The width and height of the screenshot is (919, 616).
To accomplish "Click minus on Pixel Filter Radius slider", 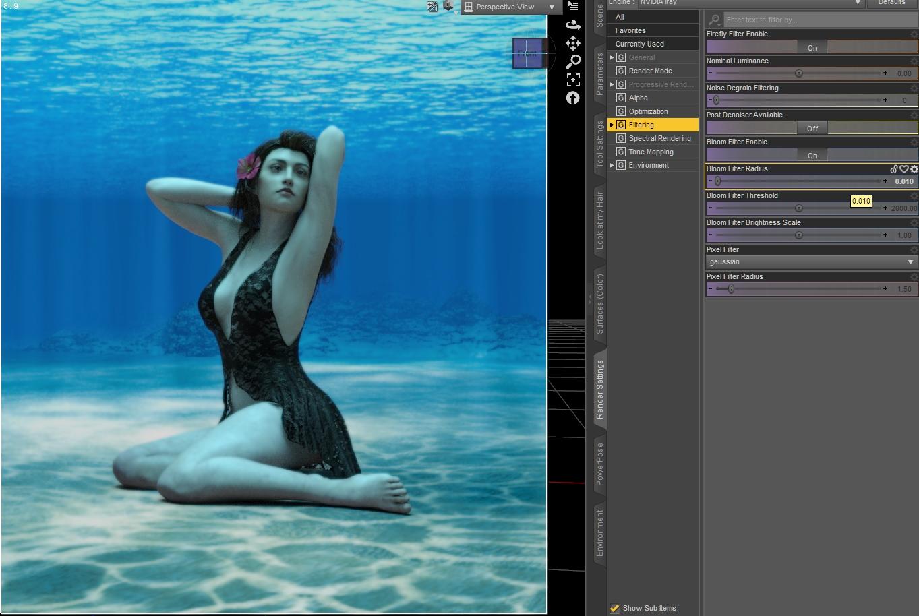I will pos(710,288).
